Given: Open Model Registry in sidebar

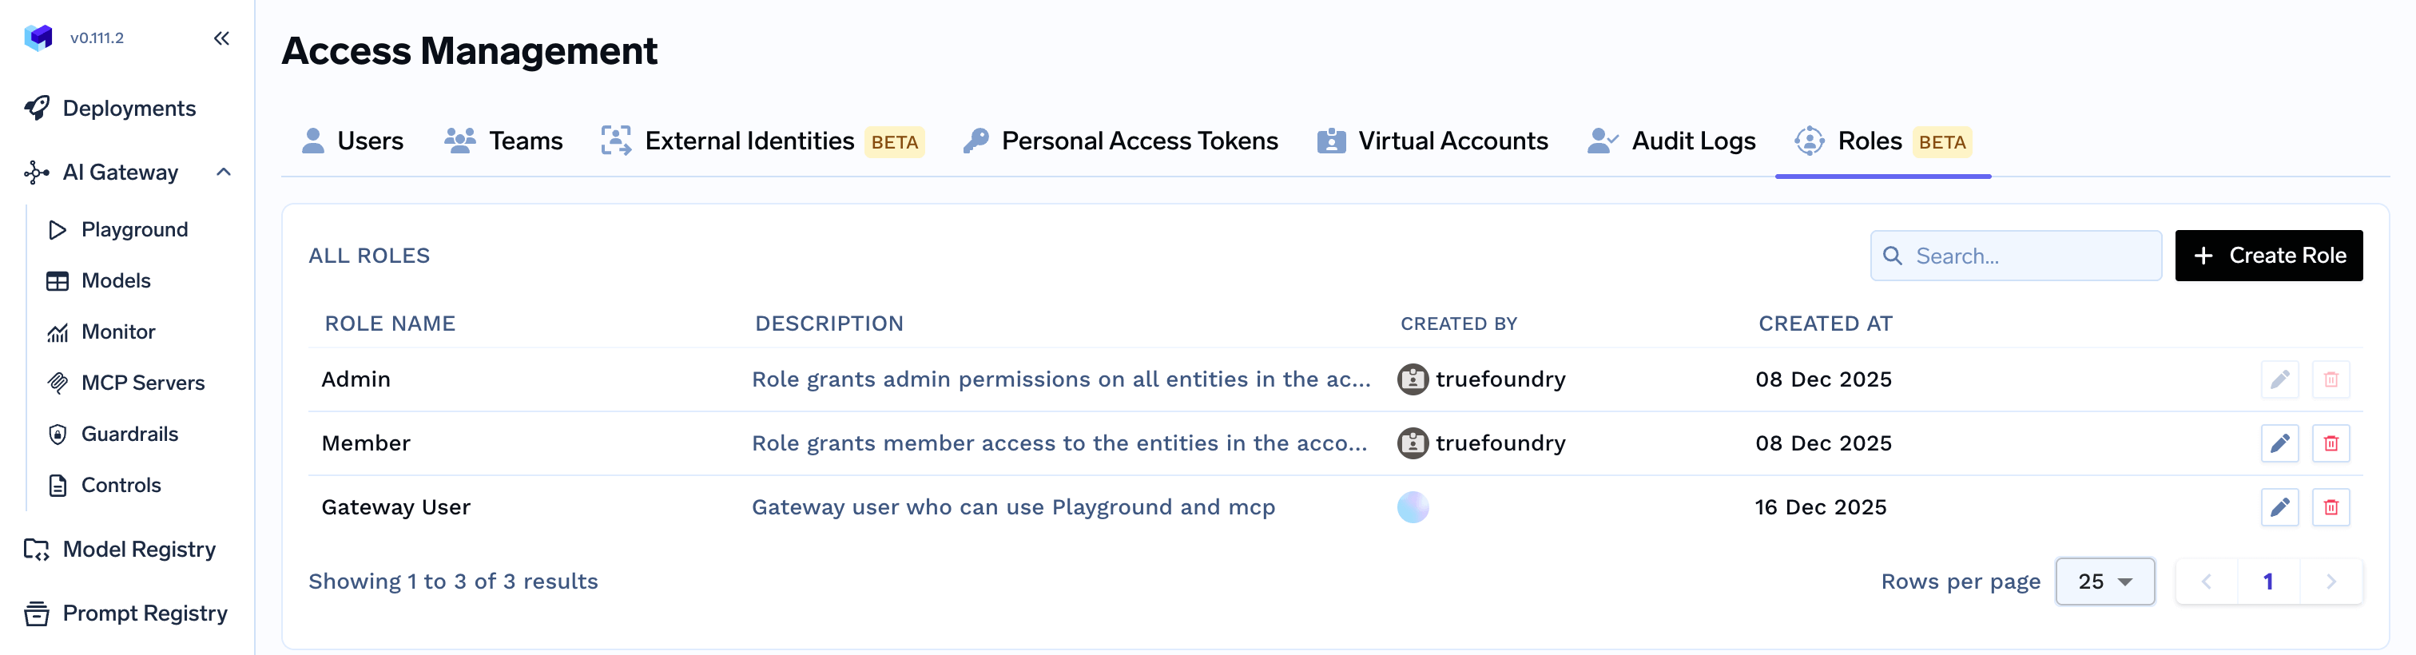Looking at the screenshot, I should point(139,549).
